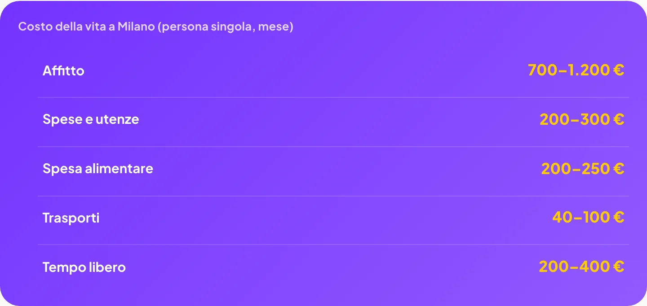The width and height of the screenshot is (647, 306).
Task: Click the 700–1.200 € rent amount
Action: [576, 70]
